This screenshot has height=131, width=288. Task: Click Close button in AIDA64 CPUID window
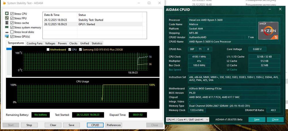[275, 120]
